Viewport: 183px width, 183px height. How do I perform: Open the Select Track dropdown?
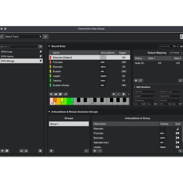[x=23, y=37]
